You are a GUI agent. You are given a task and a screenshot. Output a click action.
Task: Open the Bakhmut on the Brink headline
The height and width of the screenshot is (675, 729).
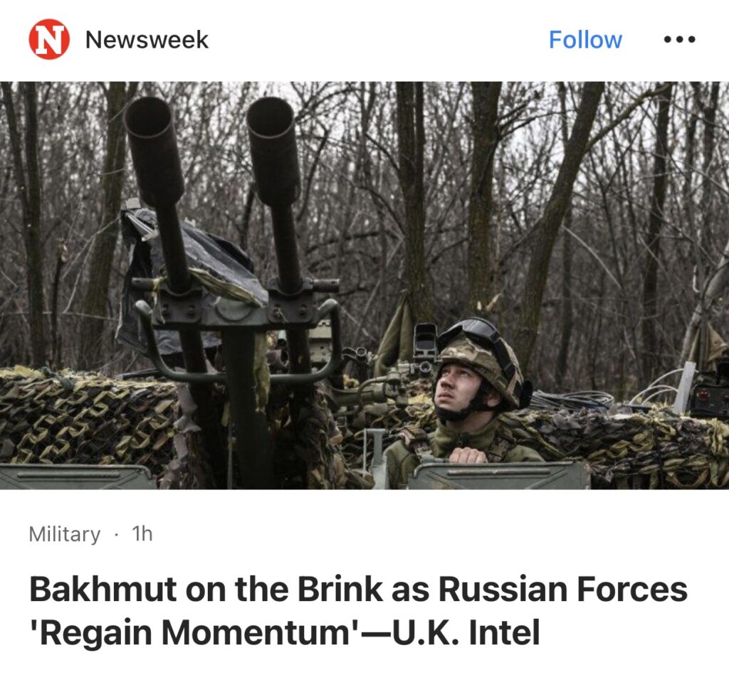(x=358, y=611)
